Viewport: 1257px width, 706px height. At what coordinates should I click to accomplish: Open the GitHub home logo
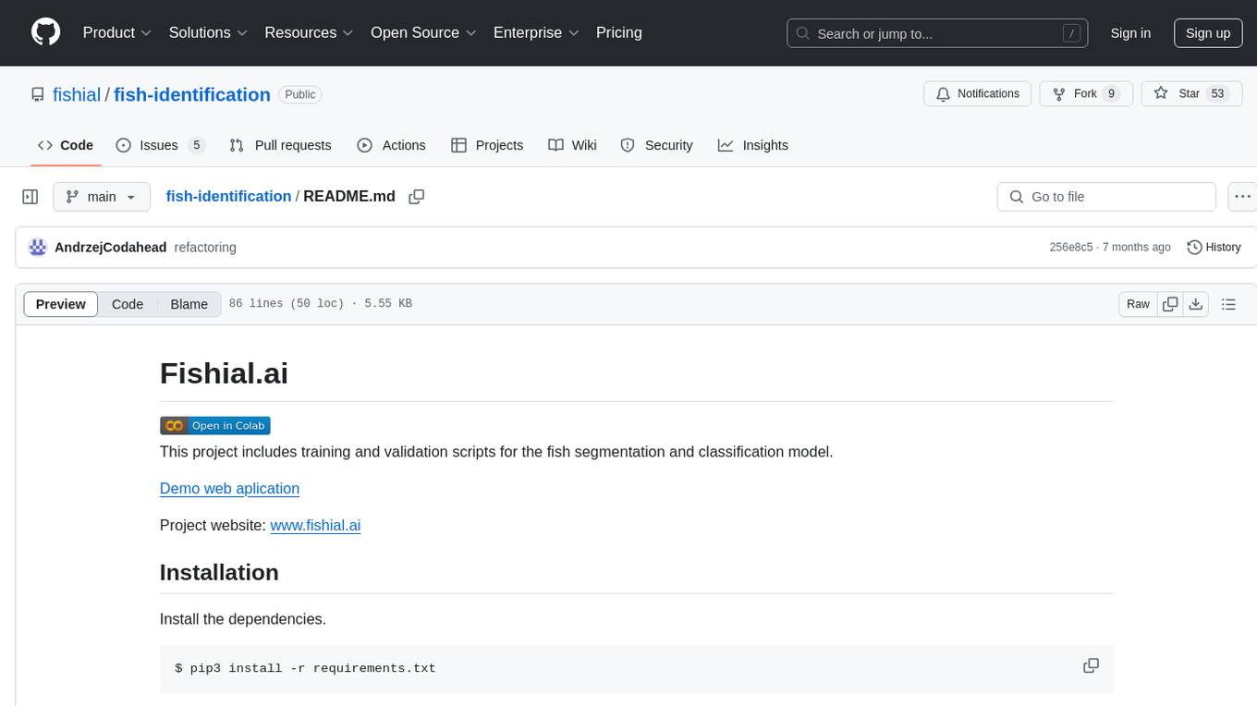[x=45, y=32]
